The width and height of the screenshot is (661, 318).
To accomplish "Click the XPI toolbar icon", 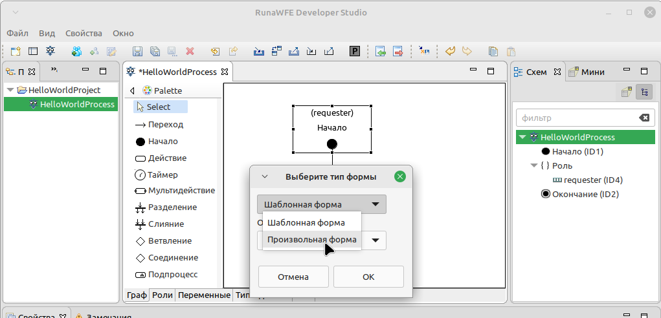I will (423, 51).
